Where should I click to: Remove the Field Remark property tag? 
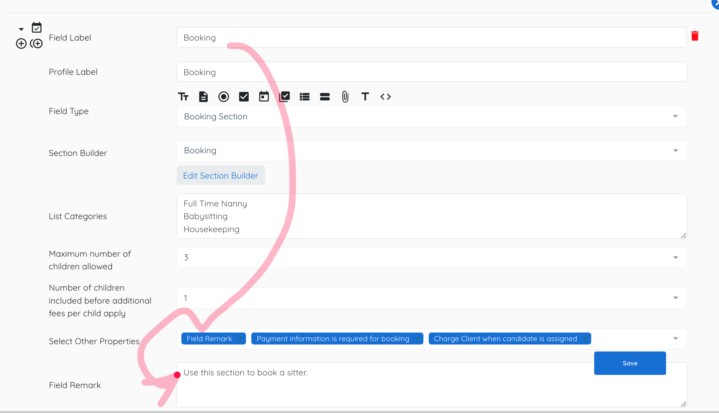(x=240, y=339)
